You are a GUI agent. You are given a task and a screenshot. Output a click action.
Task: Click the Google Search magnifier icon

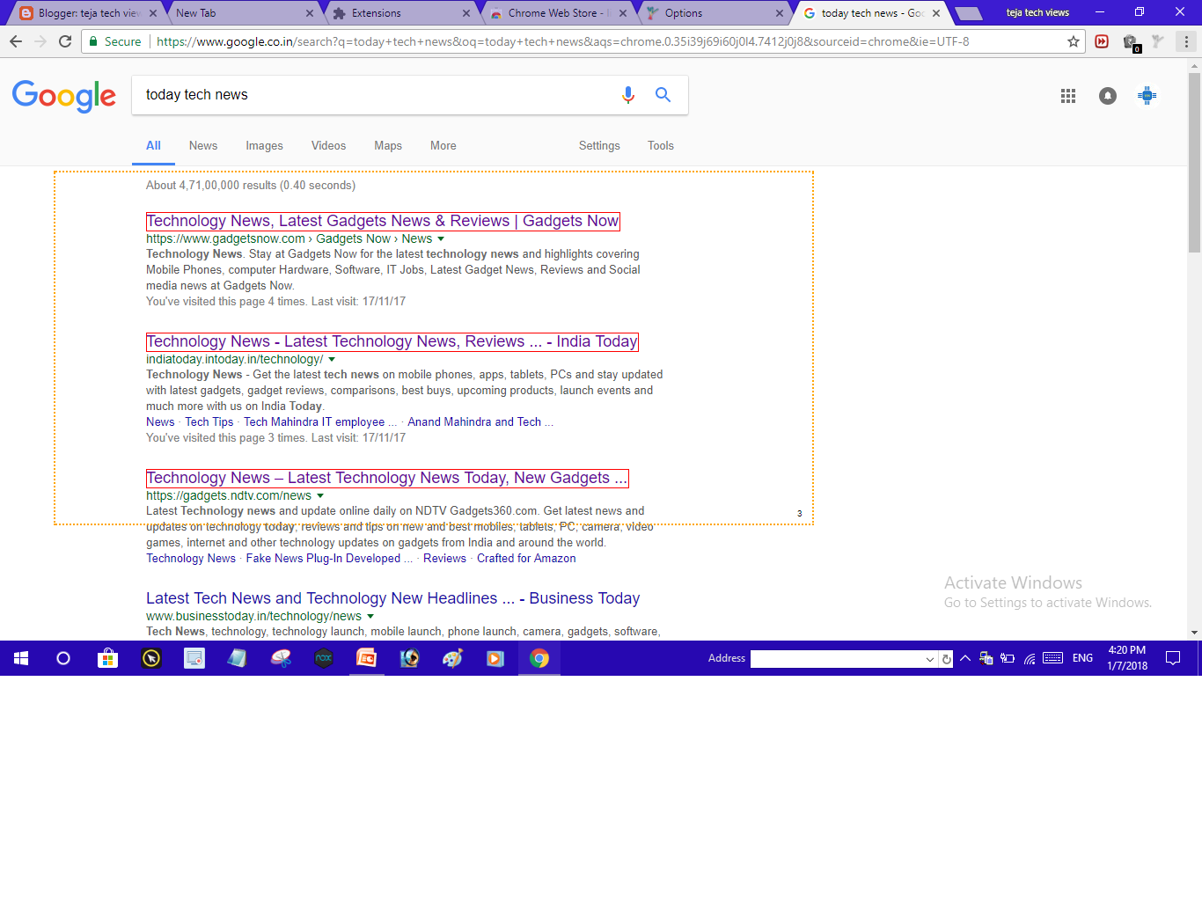pos(663,94)
